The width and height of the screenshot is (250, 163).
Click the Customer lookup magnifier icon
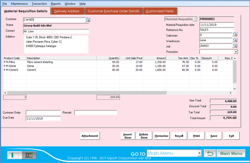(x=87, y=20)
